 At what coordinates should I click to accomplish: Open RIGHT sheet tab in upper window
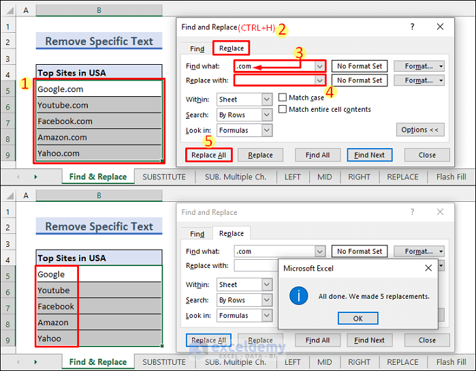click(x=359, y=177)
